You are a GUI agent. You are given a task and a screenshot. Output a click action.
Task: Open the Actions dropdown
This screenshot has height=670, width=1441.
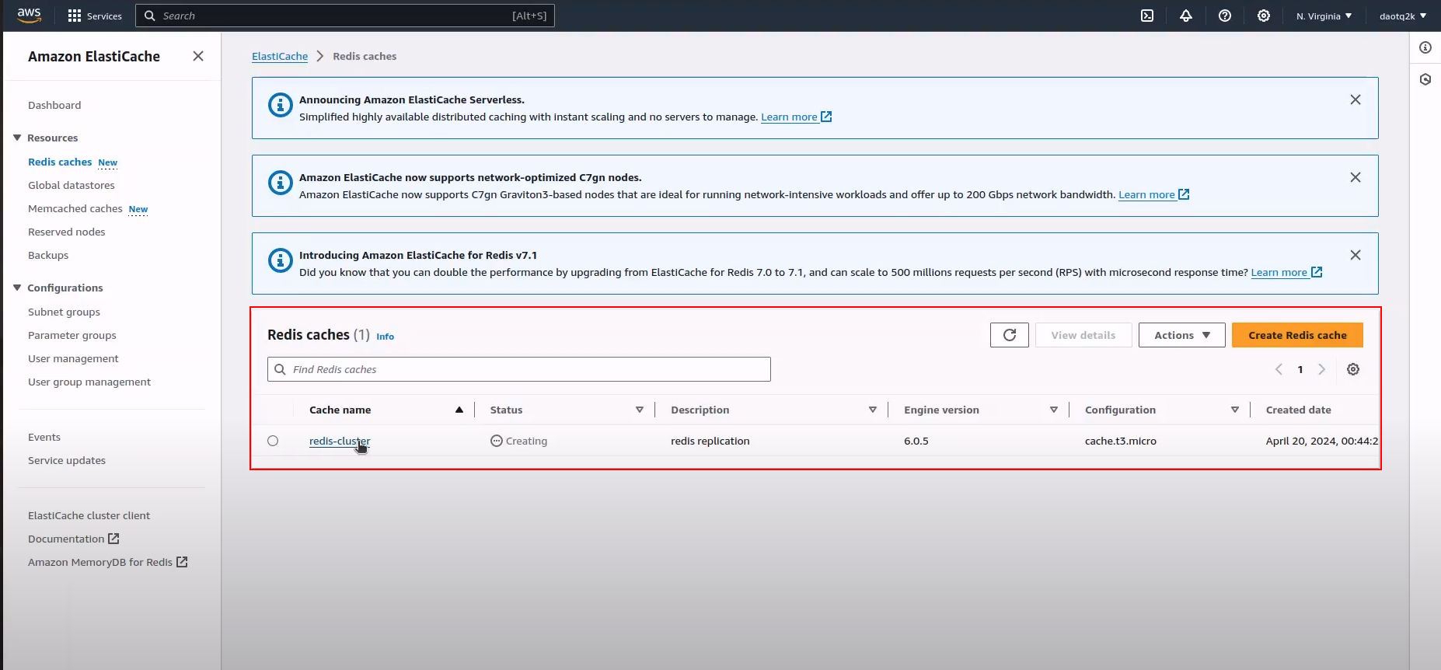click(x=1182, y=335)
